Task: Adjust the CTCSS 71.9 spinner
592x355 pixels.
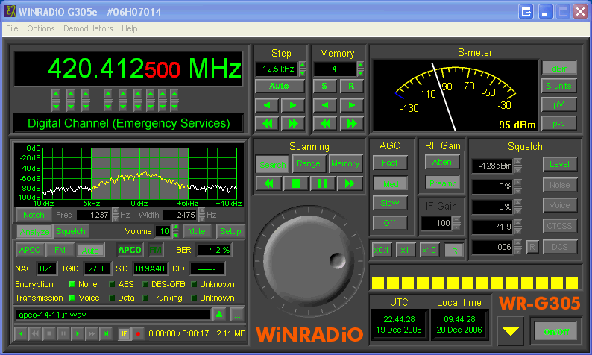Action: 518,227
